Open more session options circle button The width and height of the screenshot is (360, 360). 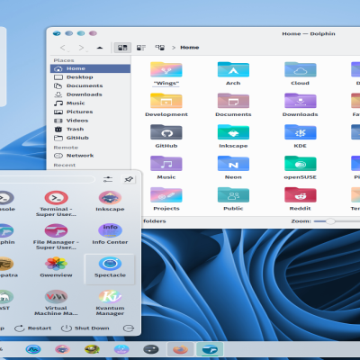coord(129,328)
